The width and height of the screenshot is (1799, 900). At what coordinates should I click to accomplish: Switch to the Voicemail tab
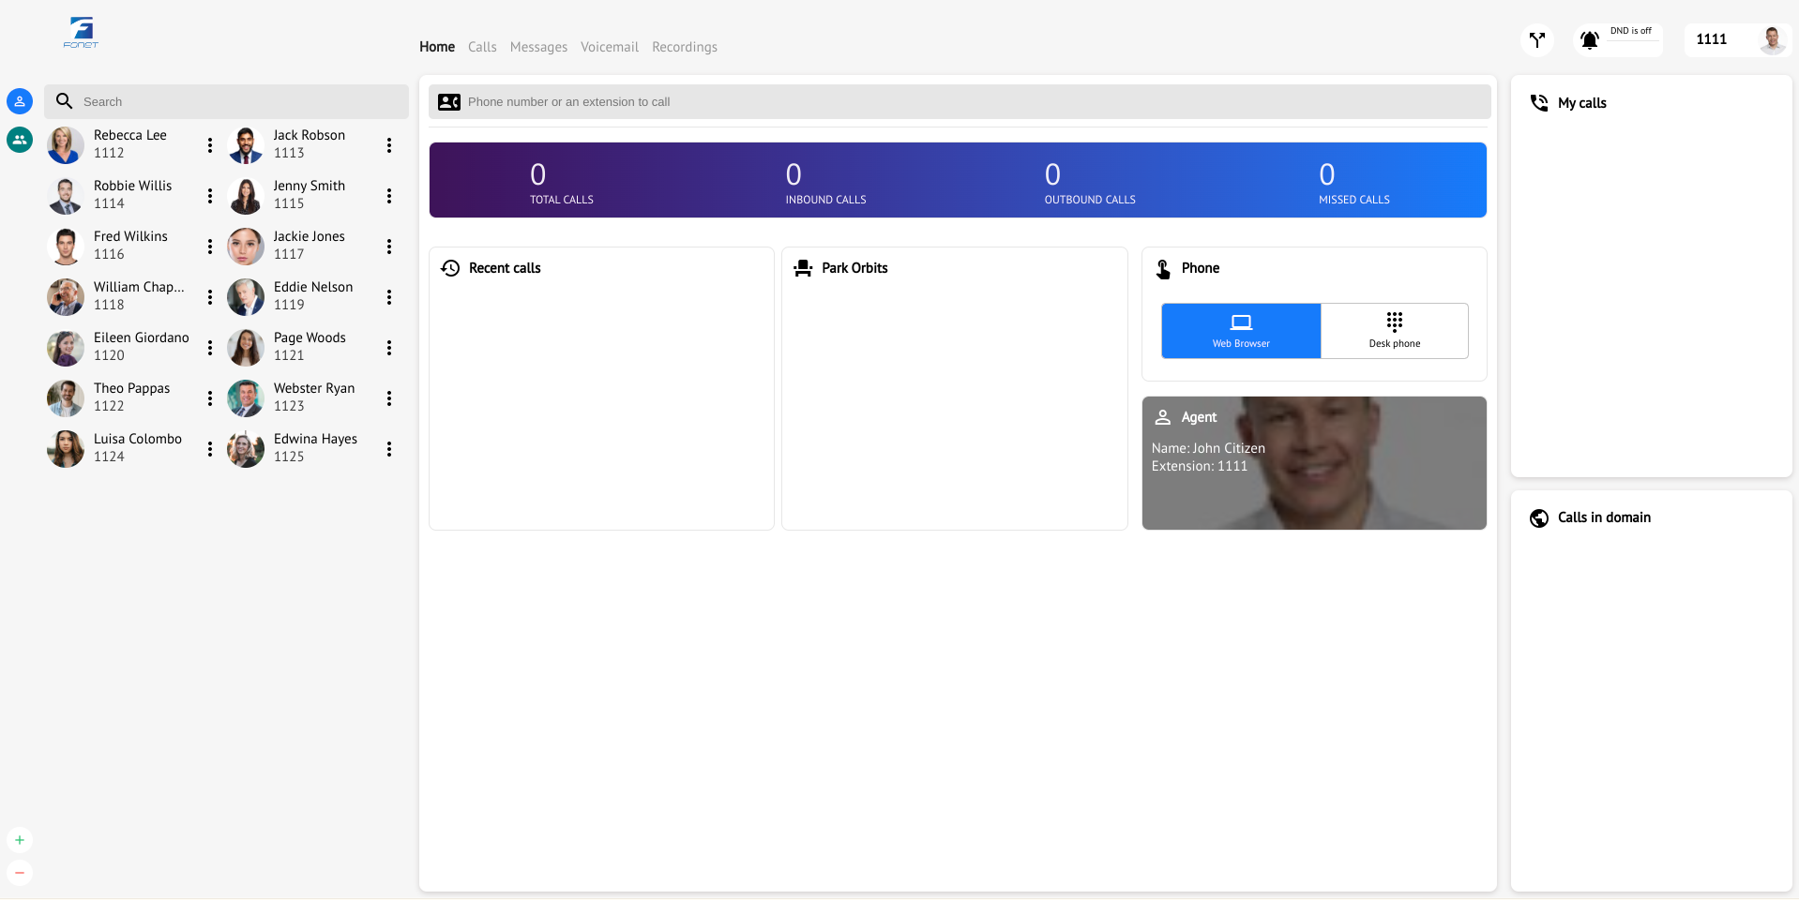[610, 47]
